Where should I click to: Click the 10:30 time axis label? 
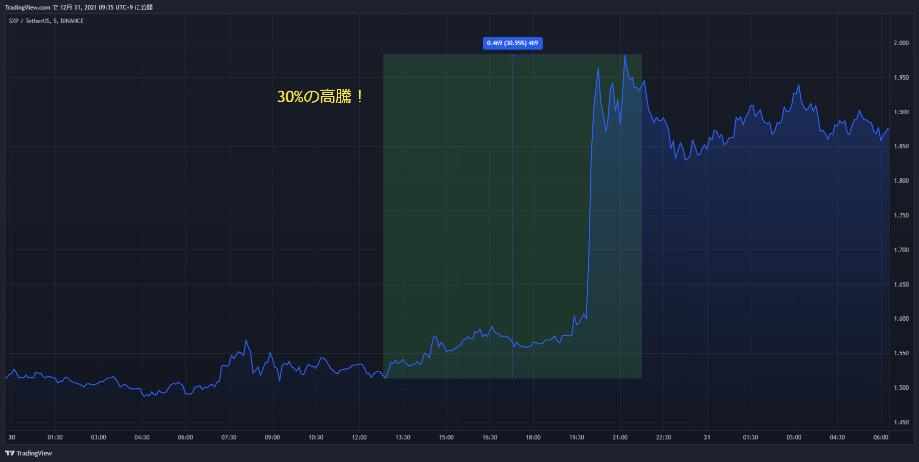[316, 437]
